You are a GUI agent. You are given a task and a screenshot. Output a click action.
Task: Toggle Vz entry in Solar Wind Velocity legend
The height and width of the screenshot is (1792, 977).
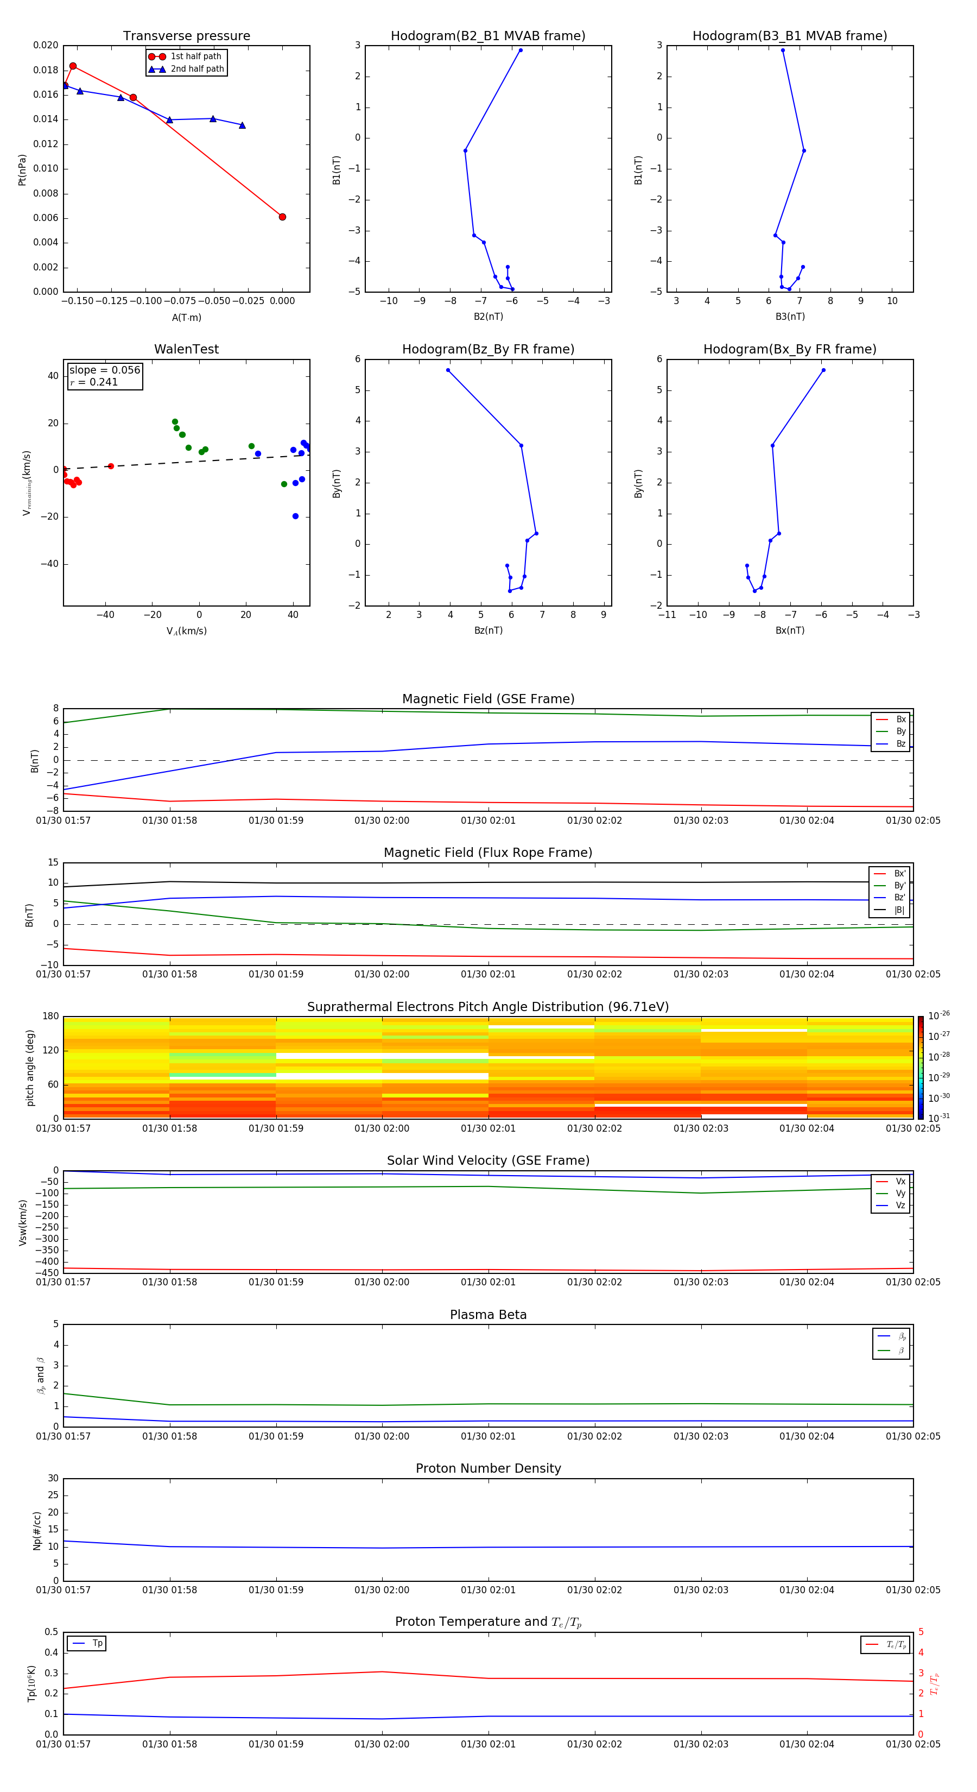tap(891, 1206)
